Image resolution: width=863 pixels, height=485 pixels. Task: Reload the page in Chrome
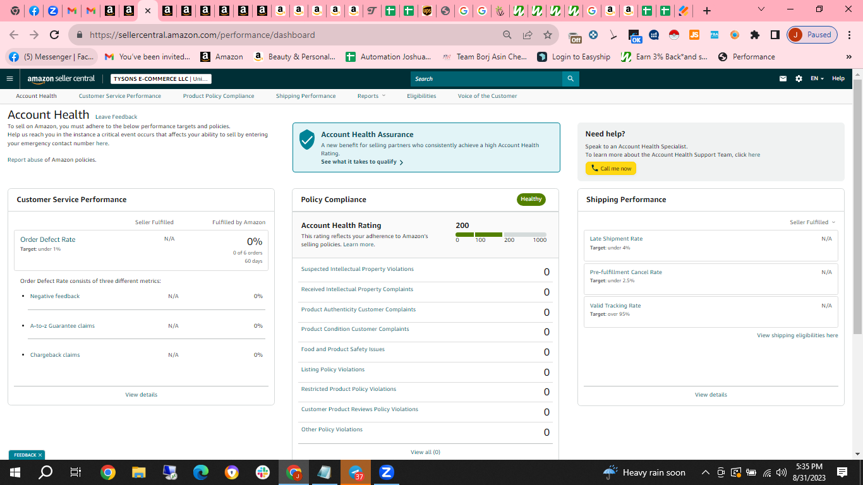click(x=54, y=35)
